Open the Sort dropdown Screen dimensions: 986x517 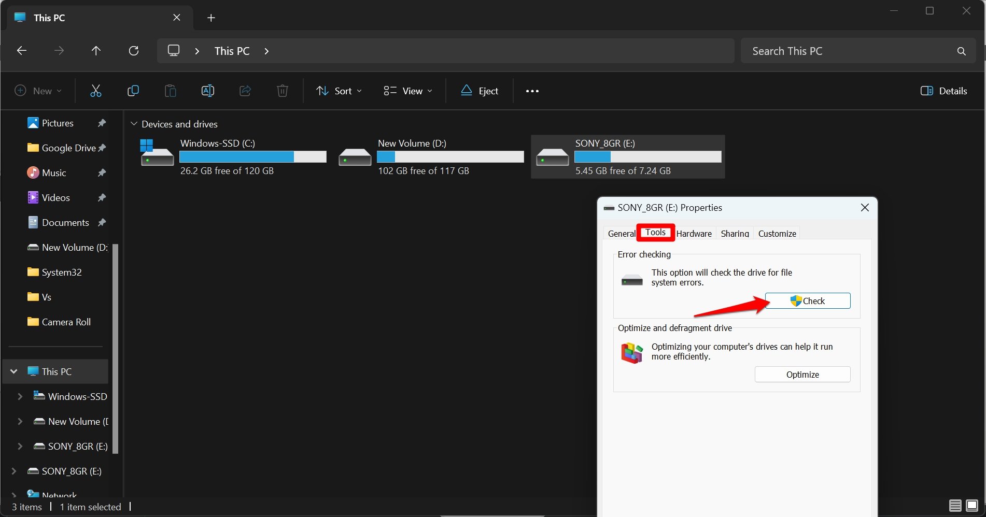[x=339, y=91]
